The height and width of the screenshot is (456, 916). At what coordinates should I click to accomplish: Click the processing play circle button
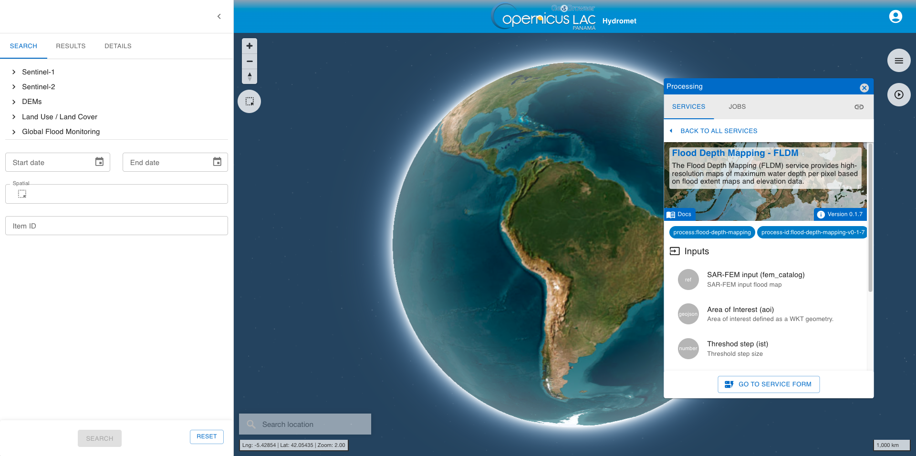(x=899, y=95)
